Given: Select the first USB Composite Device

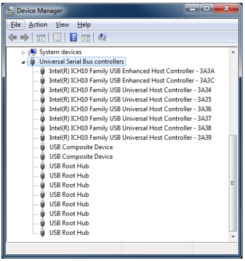Looking at the screenshot, I should (x=81, y=147).
